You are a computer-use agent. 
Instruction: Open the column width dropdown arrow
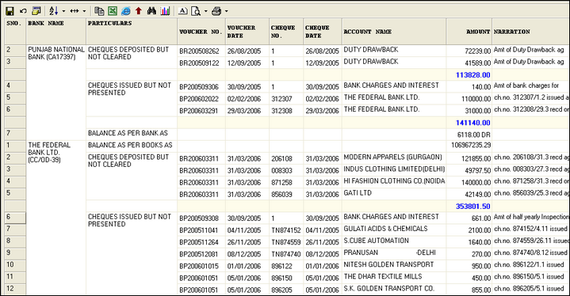point(84,11)
